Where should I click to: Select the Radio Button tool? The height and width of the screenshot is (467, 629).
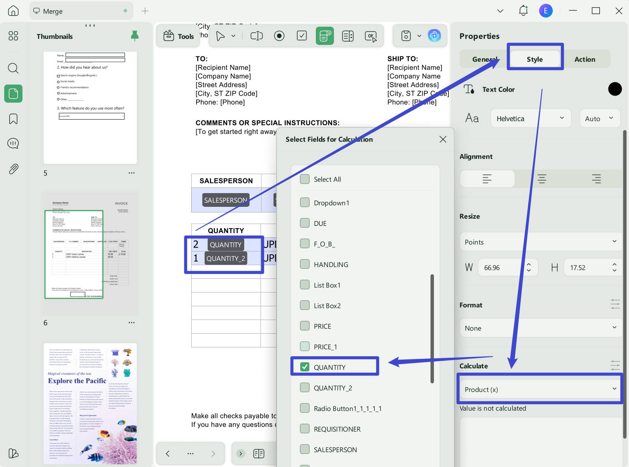click(279, 36)
